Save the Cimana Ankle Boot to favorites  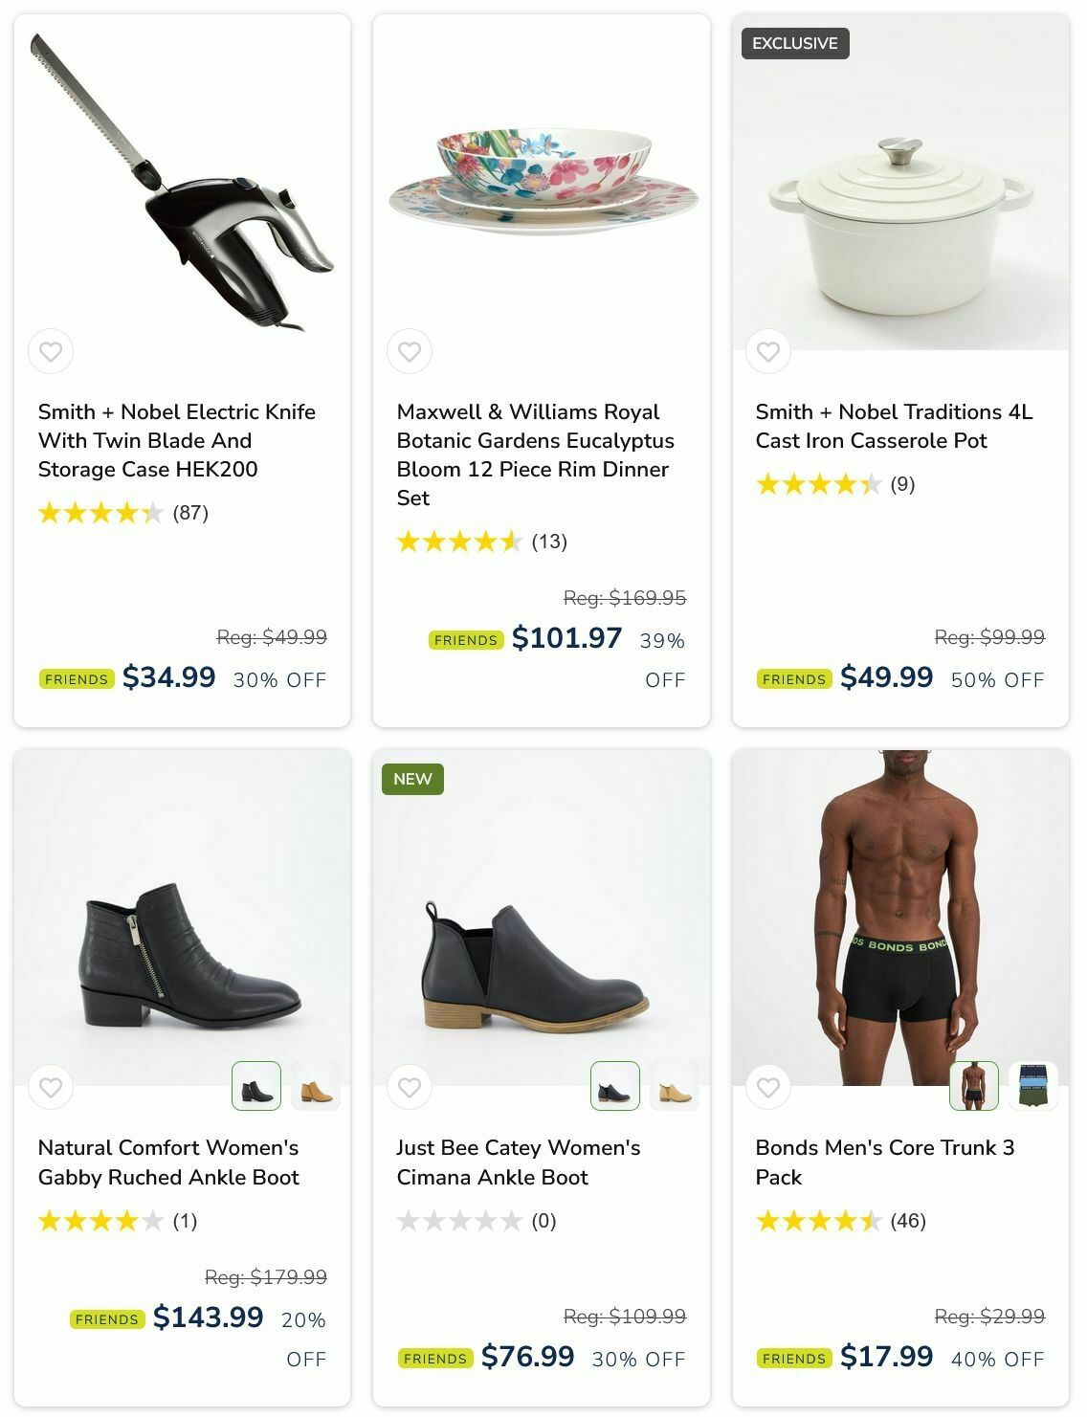coord(410,1088)
